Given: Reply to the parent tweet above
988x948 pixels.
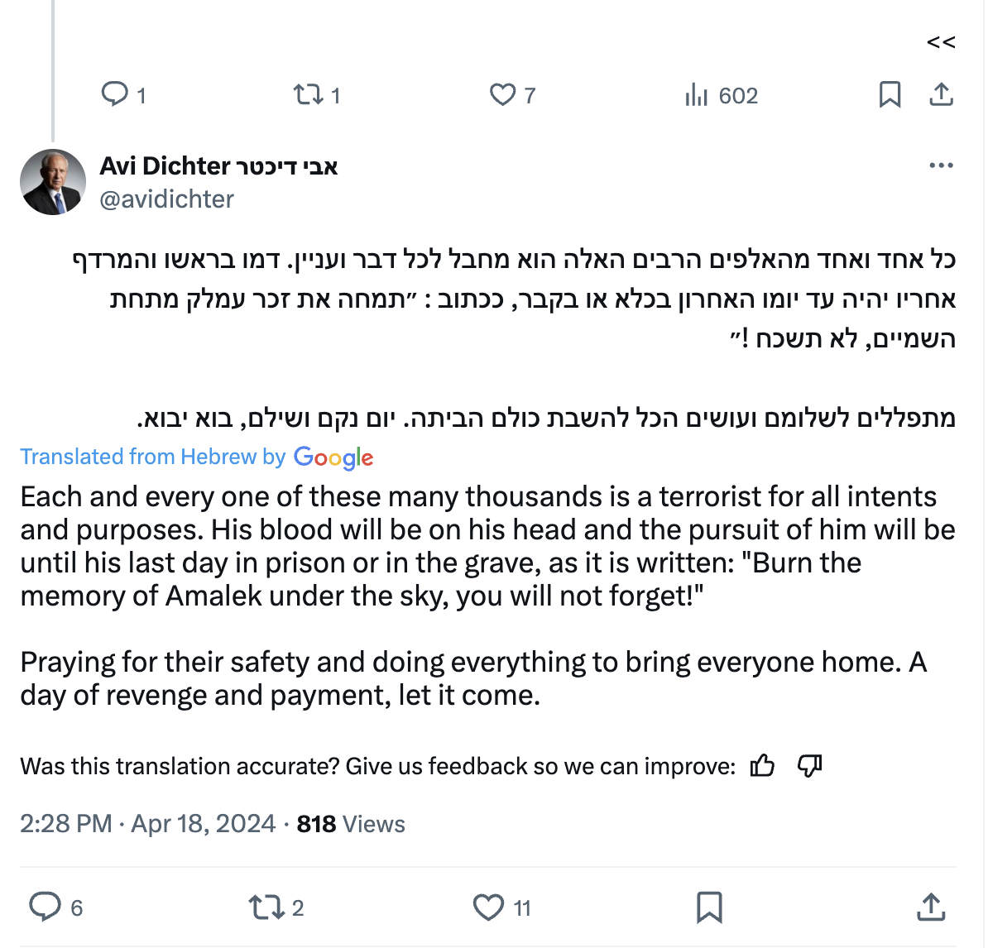Looking at the screenshot, I should point(114,94).
